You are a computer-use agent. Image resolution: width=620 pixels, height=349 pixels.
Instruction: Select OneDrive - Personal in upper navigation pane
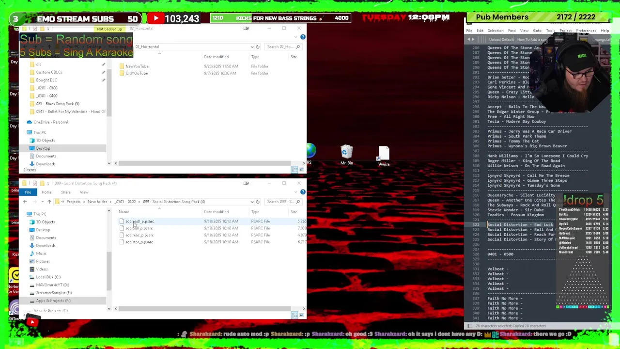click(50, 122)
